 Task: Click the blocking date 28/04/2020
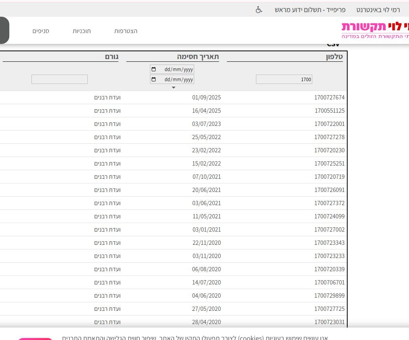click(x=206, y=322)
